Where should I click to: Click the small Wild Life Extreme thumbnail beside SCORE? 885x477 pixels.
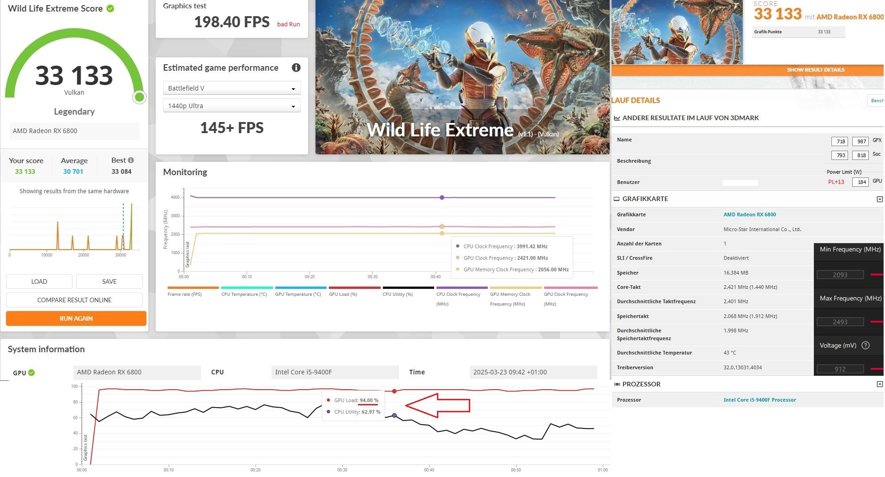[677, 32]
